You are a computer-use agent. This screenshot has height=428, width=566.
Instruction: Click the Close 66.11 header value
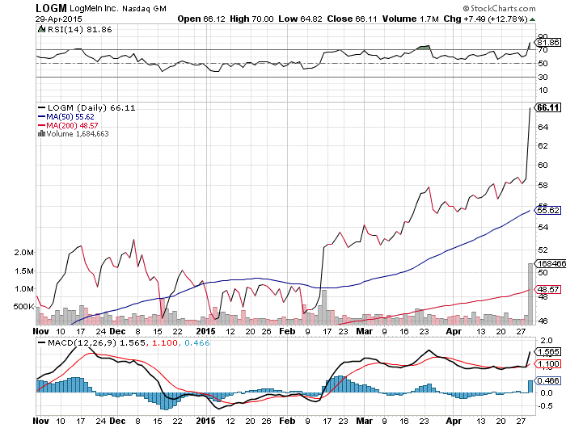point(352,19)
